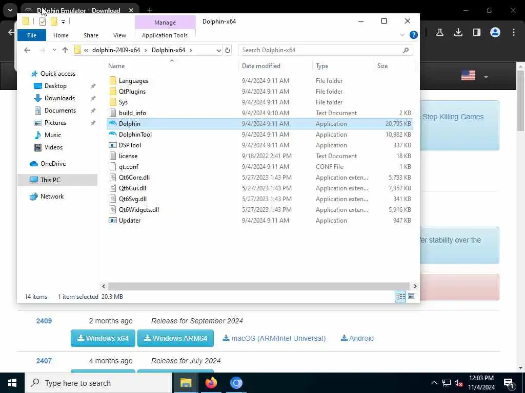Image resolution: width=525 pixels, height=393 pixels.
Task: Select the Qt6Svg.dll file name
Action: (x=133, y=199)
